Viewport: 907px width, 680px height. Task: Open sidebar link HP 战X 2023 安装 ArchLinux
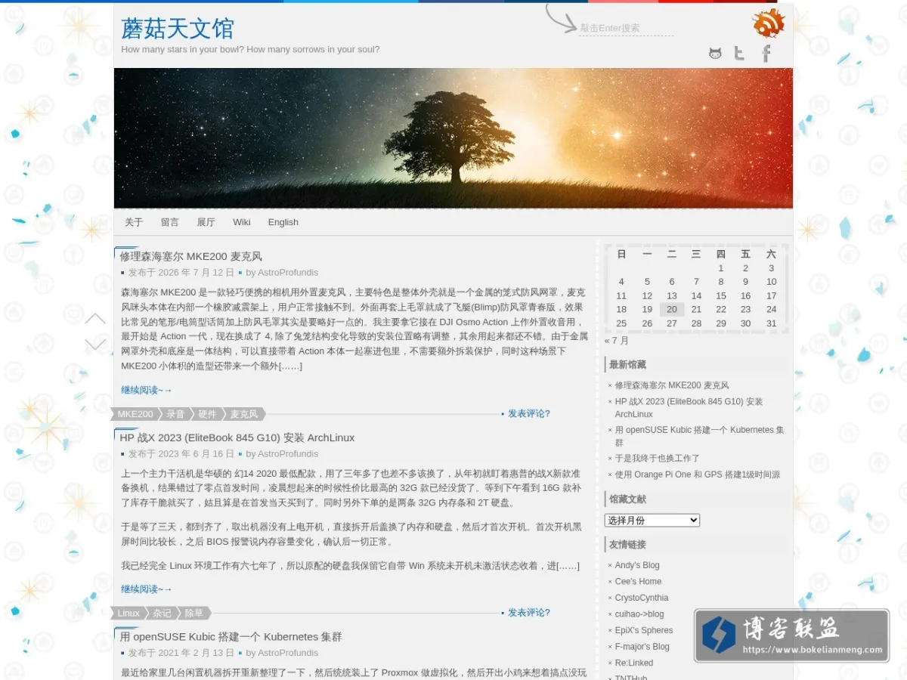click(689, 408)
